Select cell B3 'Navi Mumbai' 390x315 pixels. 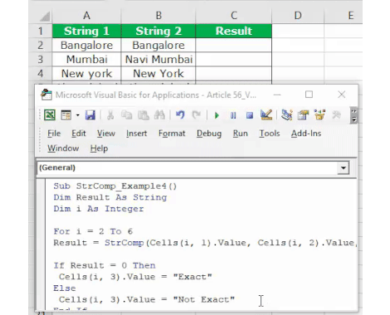coord(158,59)
